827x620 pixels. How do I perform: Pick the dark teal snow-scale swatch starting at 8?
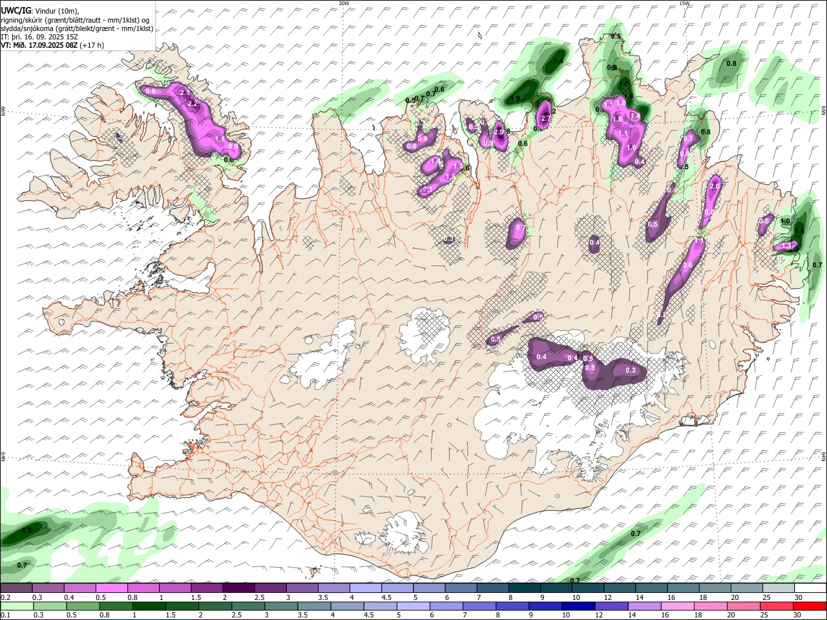(524, 588)
